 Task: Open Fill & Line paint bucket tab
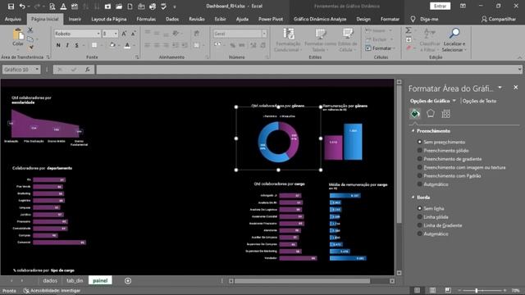(415, 114)
